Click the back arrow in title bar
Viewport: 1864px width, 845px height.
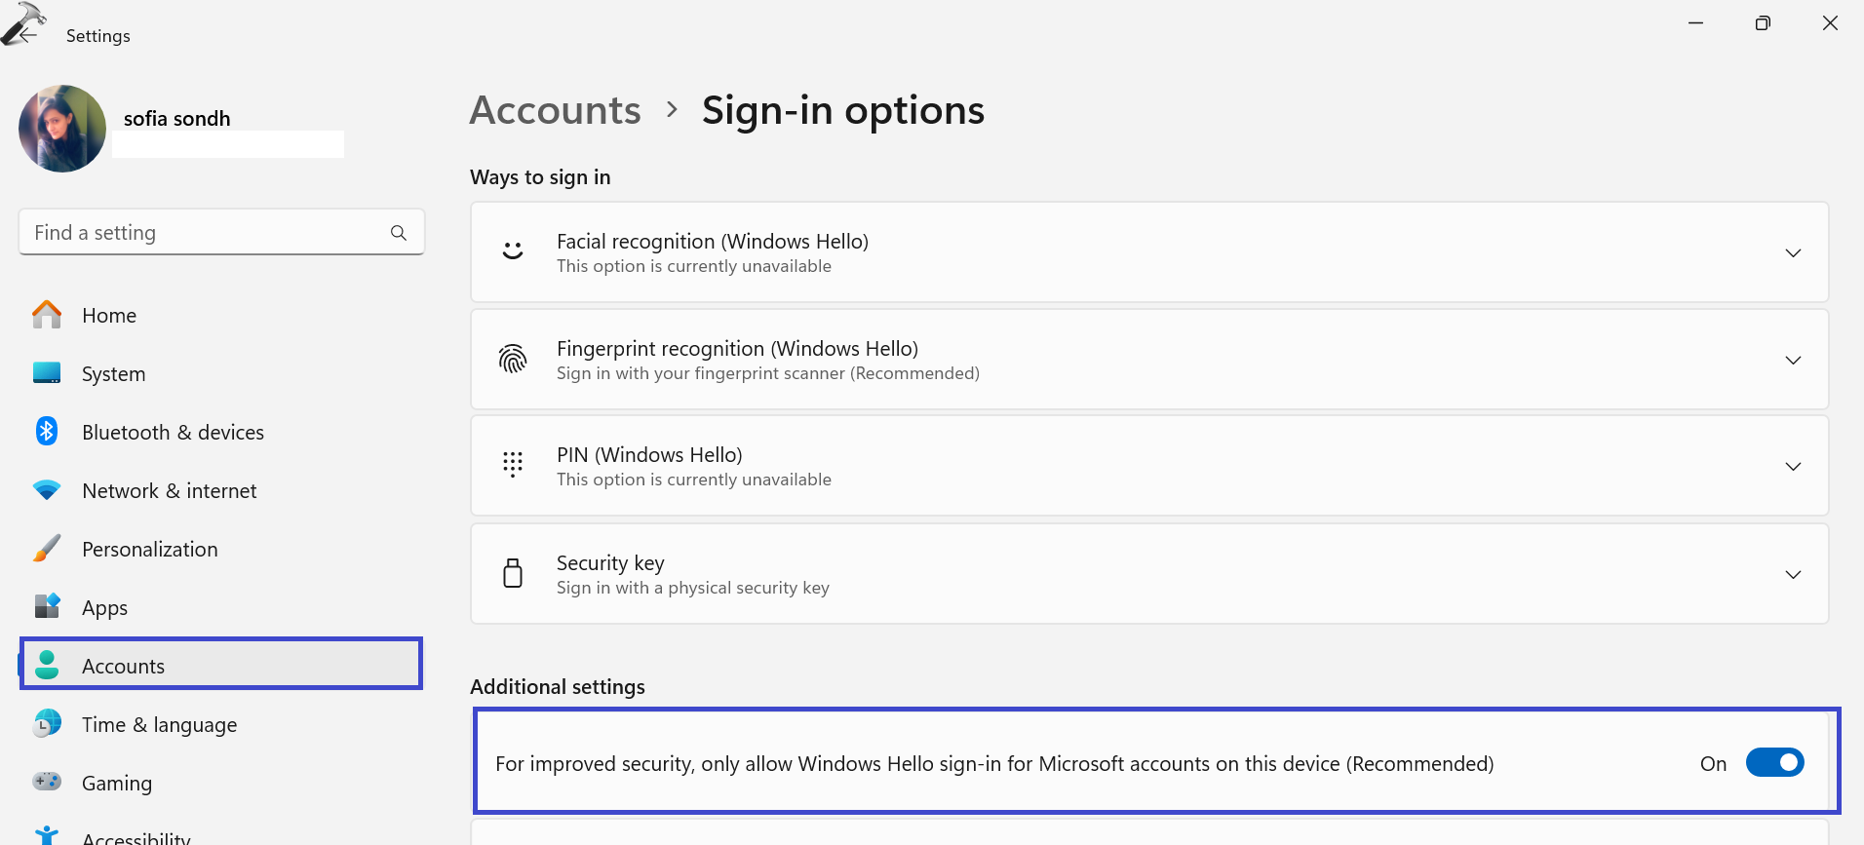click(26, 34)
